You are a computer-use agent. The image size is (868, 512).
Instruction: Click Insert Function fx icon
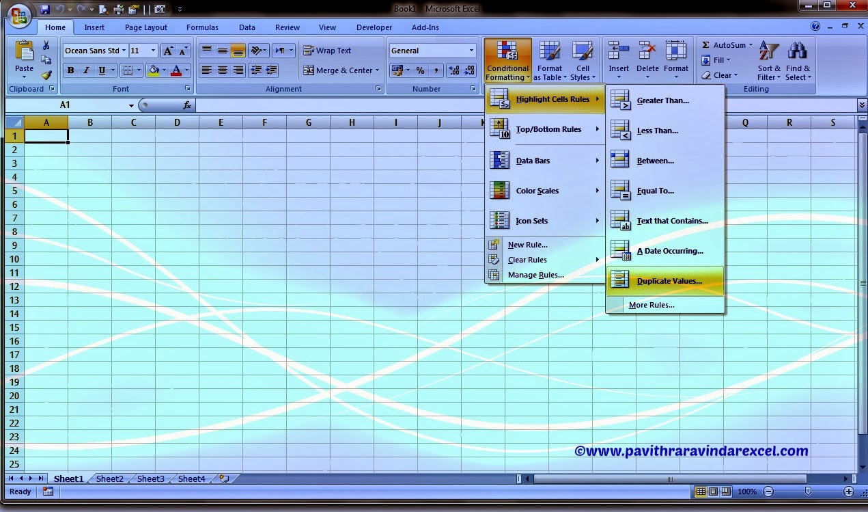[x=187, y=105]
